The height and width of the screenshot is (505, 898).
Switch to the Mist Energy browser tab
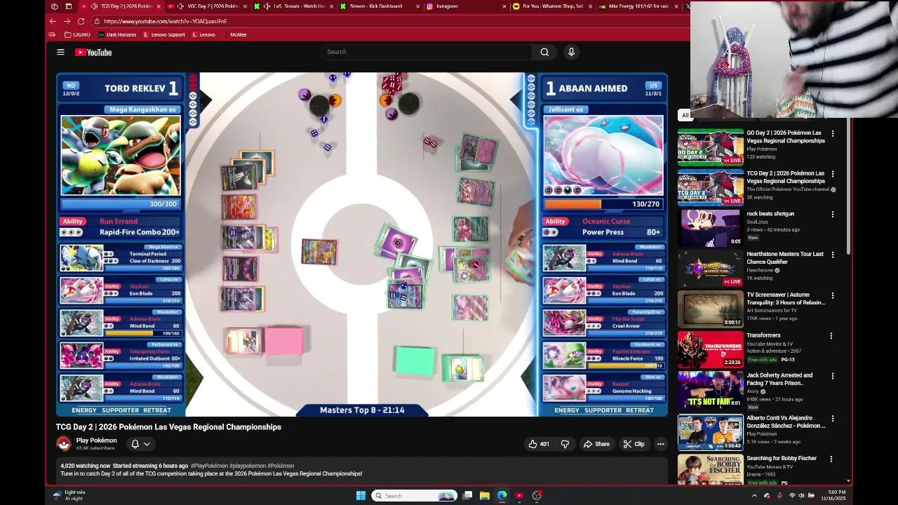[638, 6]
